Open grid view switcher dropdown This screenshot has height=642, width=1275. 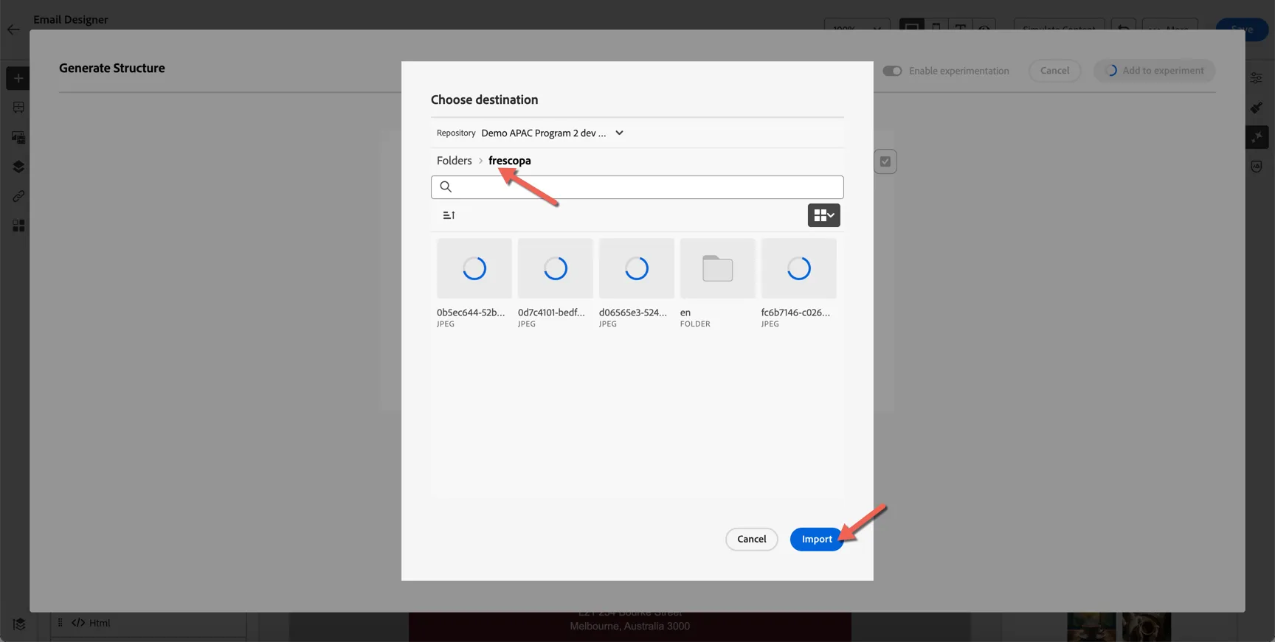(823, 215)
